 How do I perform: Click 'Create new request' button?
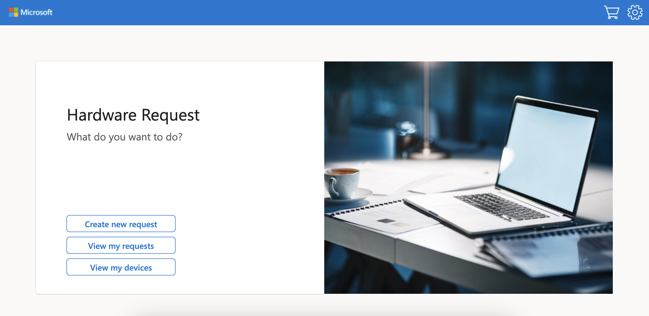[121, 224]
